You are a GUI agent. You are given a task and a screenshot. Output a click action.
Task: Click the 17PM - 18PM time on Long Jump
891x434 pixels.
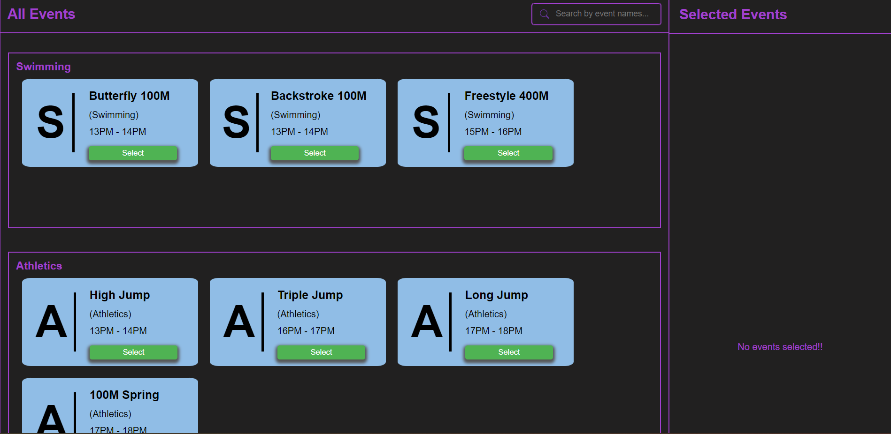pyautogui.click(x=494, y=331)
